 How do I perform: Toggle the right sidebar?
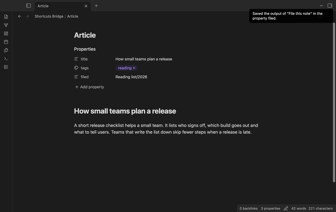click(x=330, y=6)
